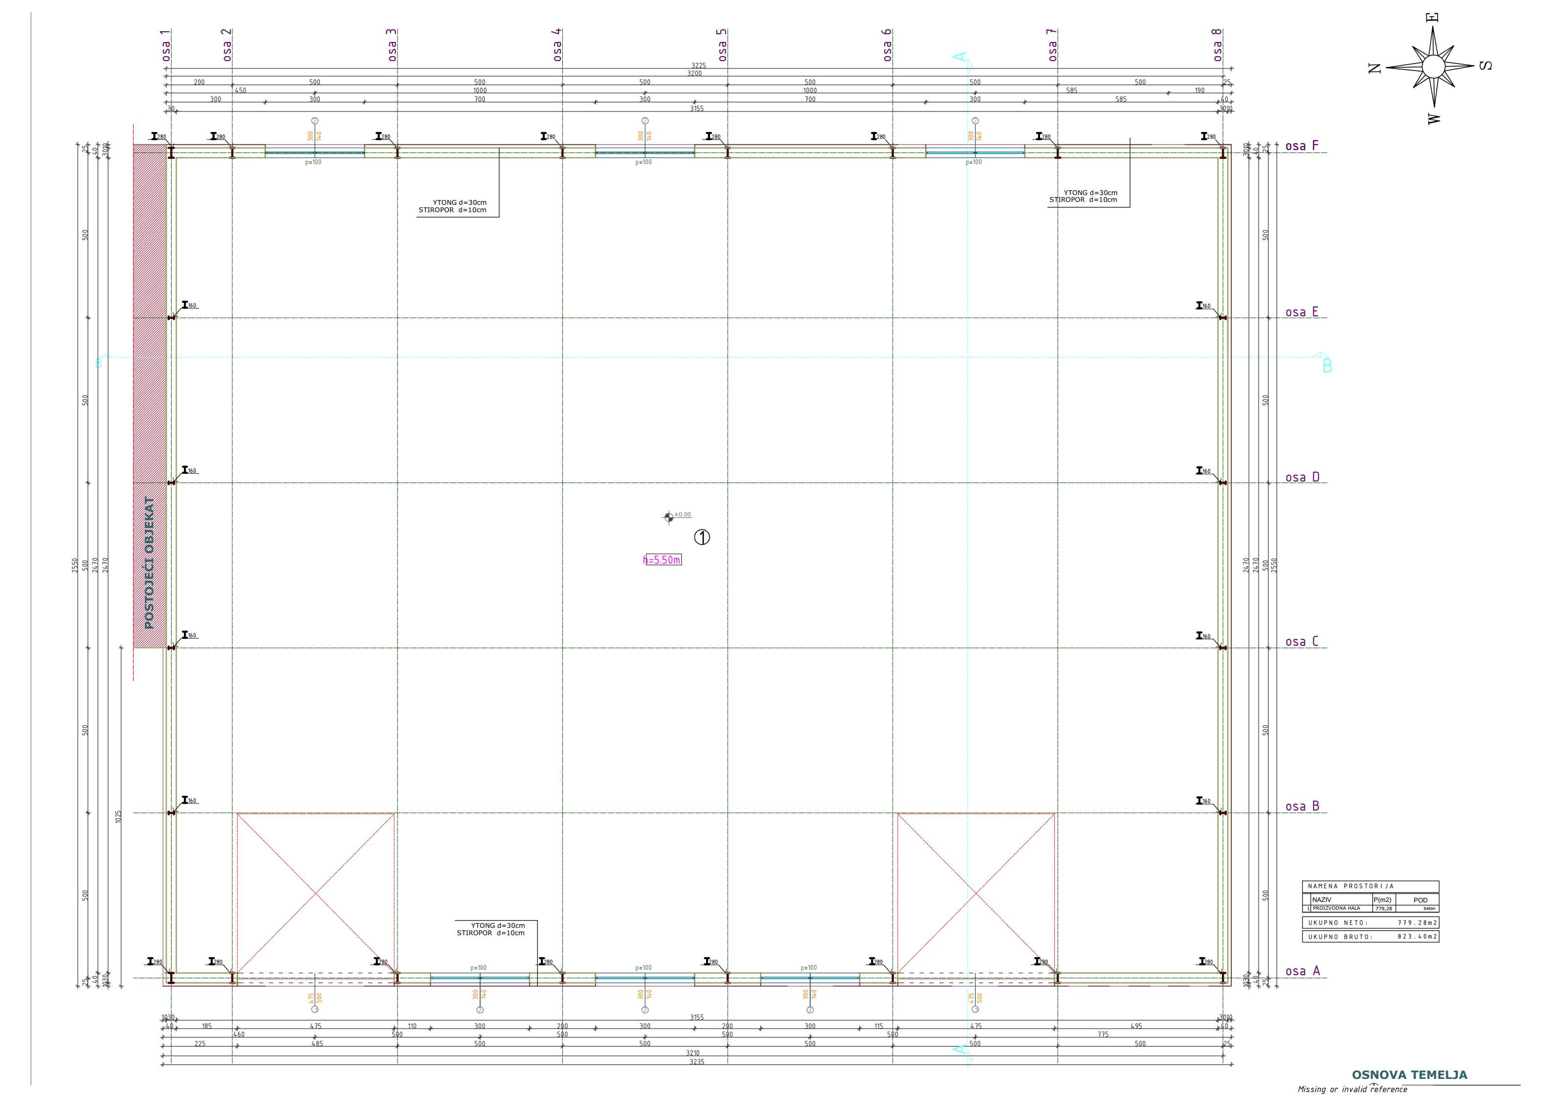Select the magenta h=5.50m height label
This screenshot has width=1552, height=1097.
click(663, 560)
